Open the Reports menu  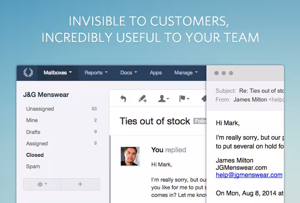(96, 73)
